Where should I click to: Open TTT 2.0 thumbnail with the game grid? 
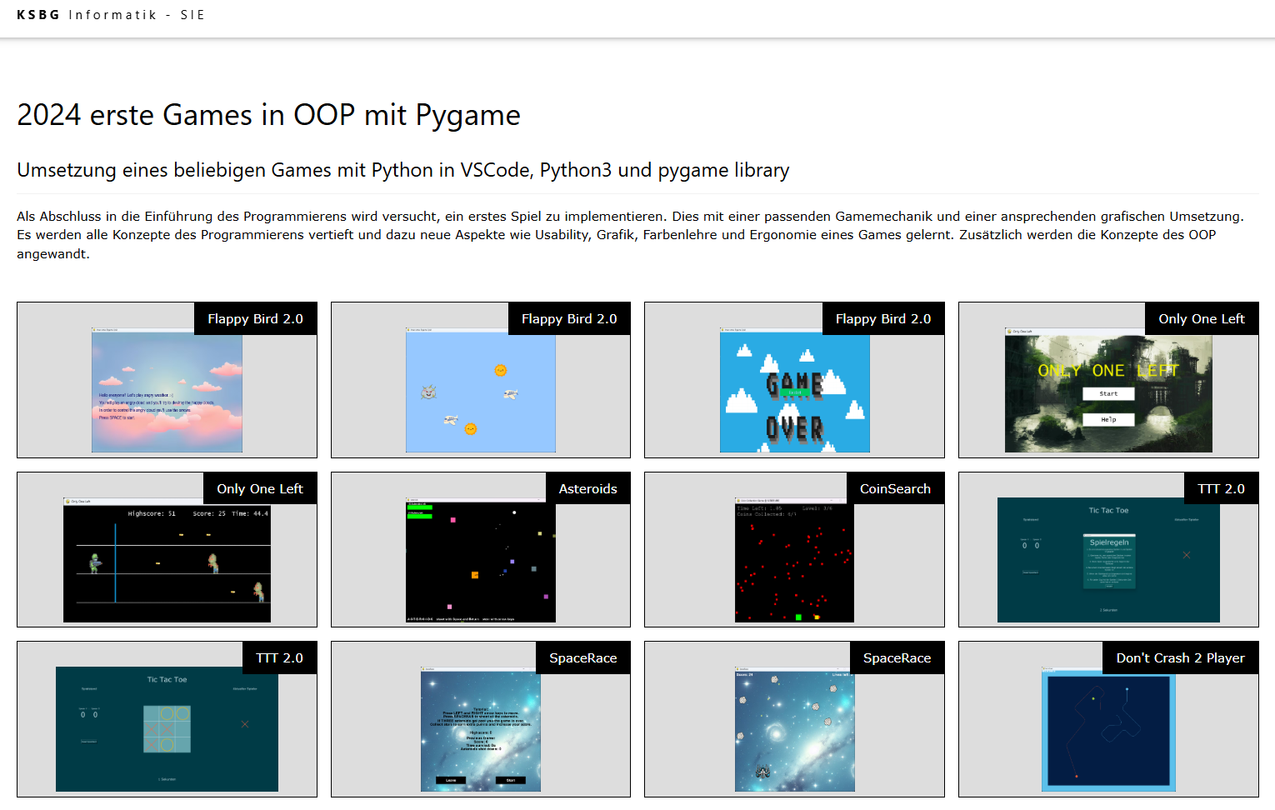coord(167,719)
